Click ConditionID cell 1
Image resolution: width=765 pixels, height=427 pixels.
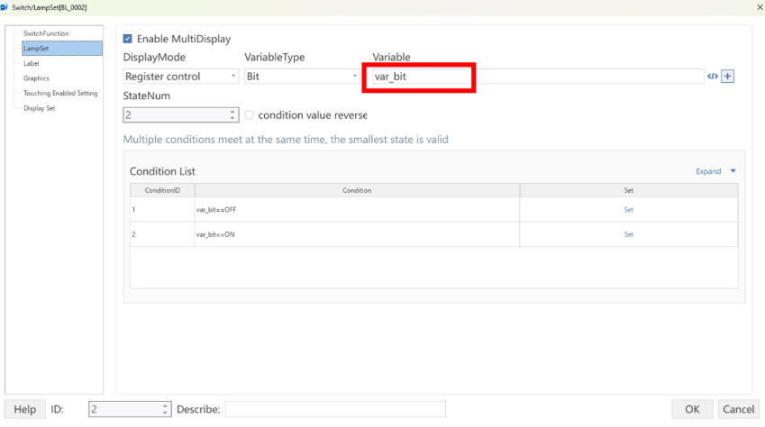[162, 210]
